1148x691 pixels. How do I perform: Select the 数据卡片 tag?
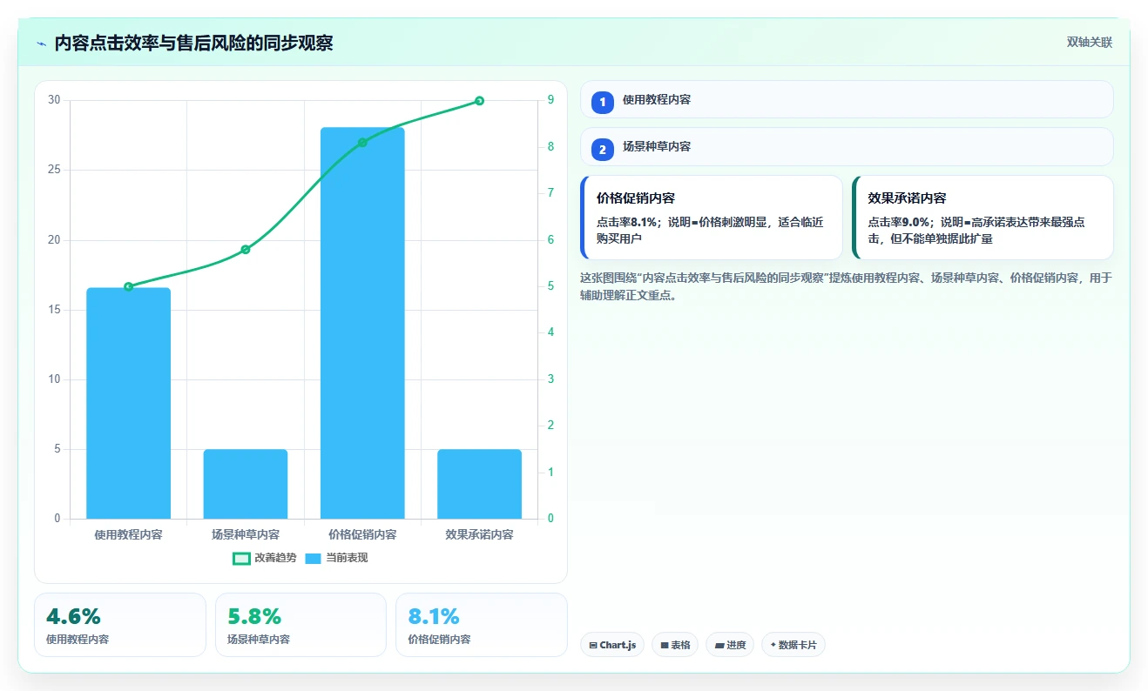pyautogui.click(x=793, y=645)
